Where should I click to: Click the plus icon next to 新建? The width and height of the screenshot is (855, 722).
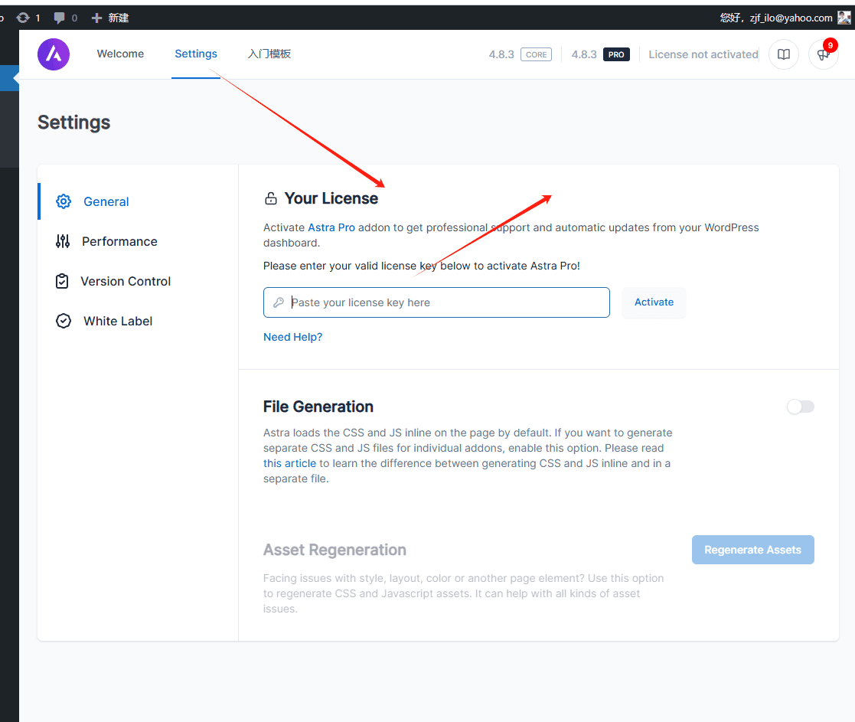pos(96,18)
